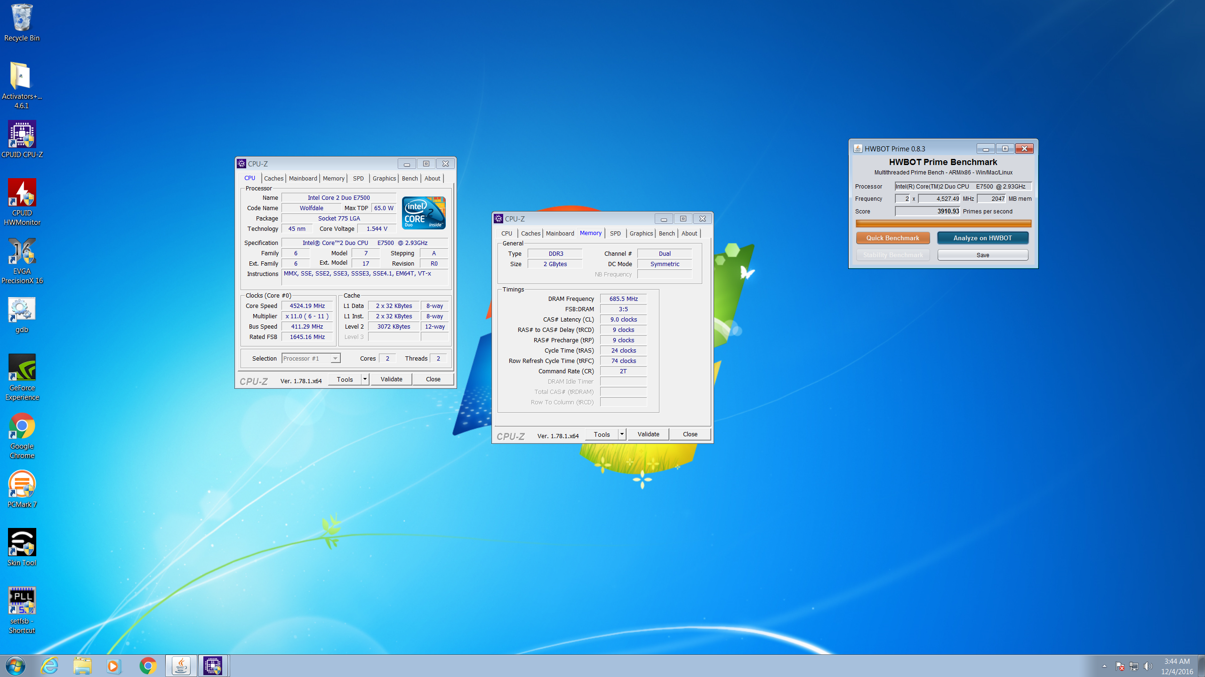Click the HWBOT Score field 3910.93
Image resolution: width=1205 pixels, height=677 pixels.
click(x=927, y=212)
